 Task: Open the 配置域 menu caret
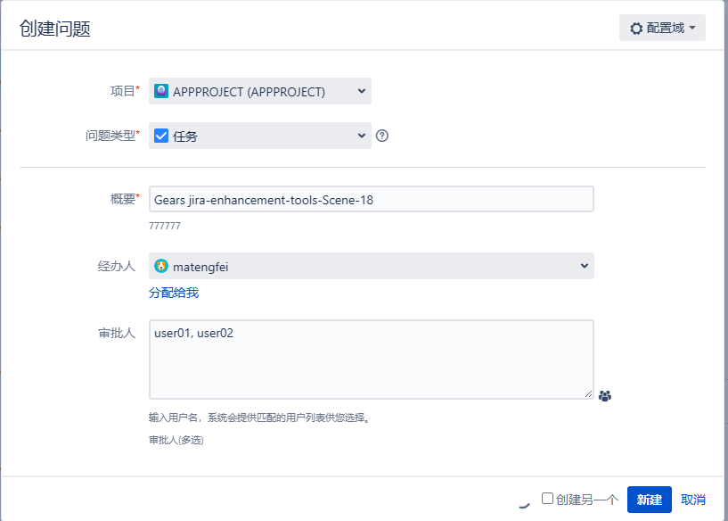(x=693, y=29)
